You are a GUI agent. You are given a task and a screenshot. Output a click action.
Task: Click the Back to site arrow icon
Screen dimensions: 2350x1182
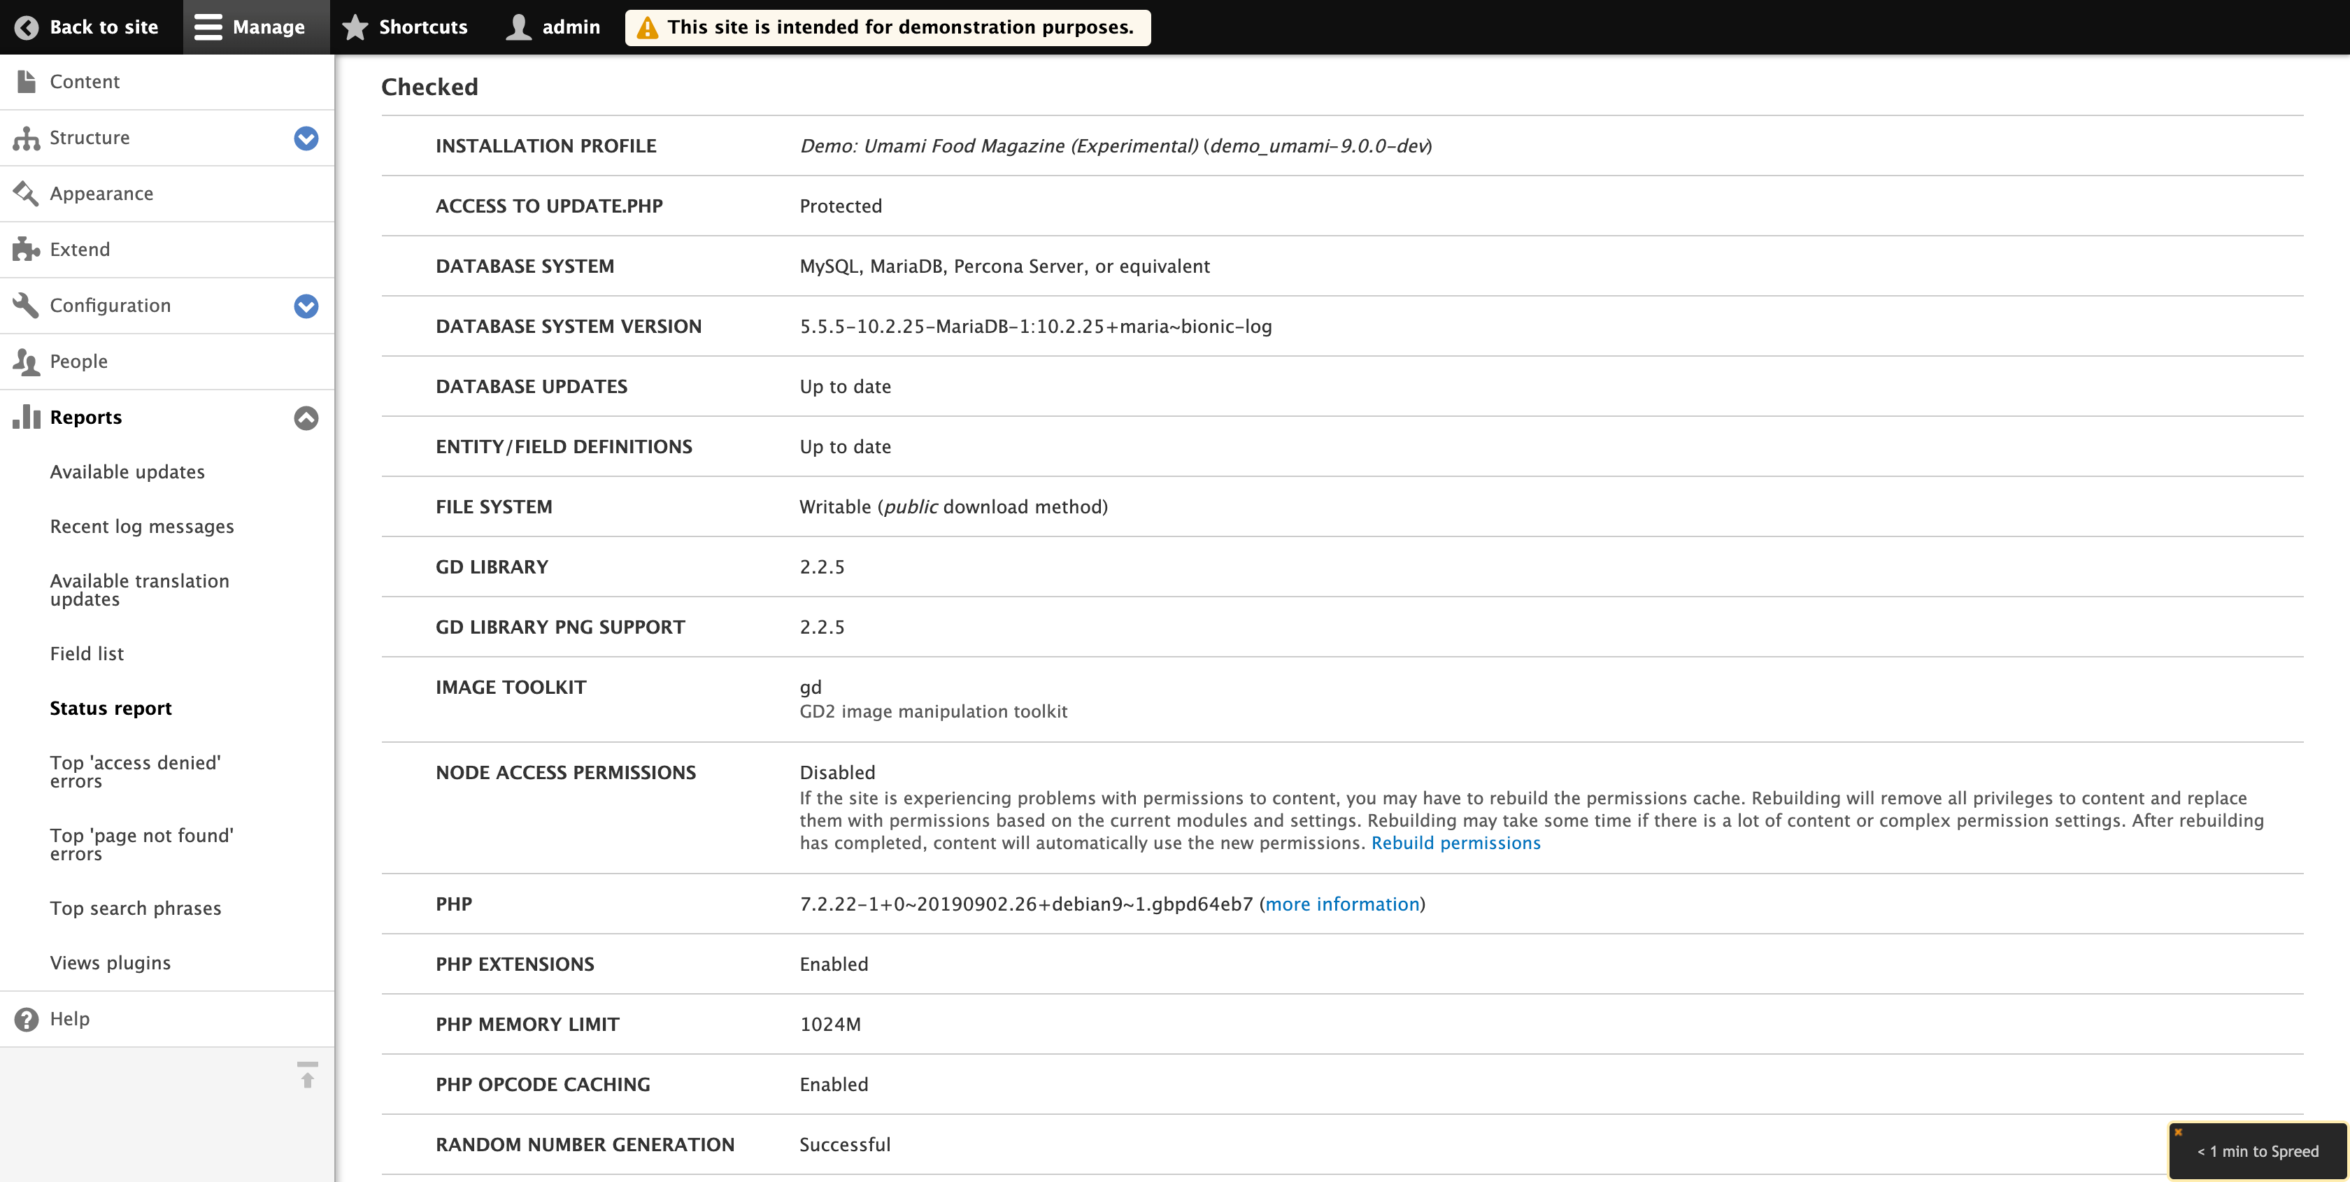[x=27, y=27]
